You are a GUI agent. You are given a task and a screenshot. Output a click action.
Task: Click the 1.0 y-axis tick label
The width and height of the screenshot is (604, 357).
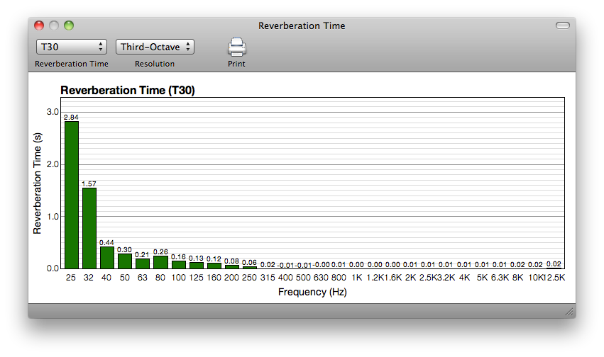[53, 217]
